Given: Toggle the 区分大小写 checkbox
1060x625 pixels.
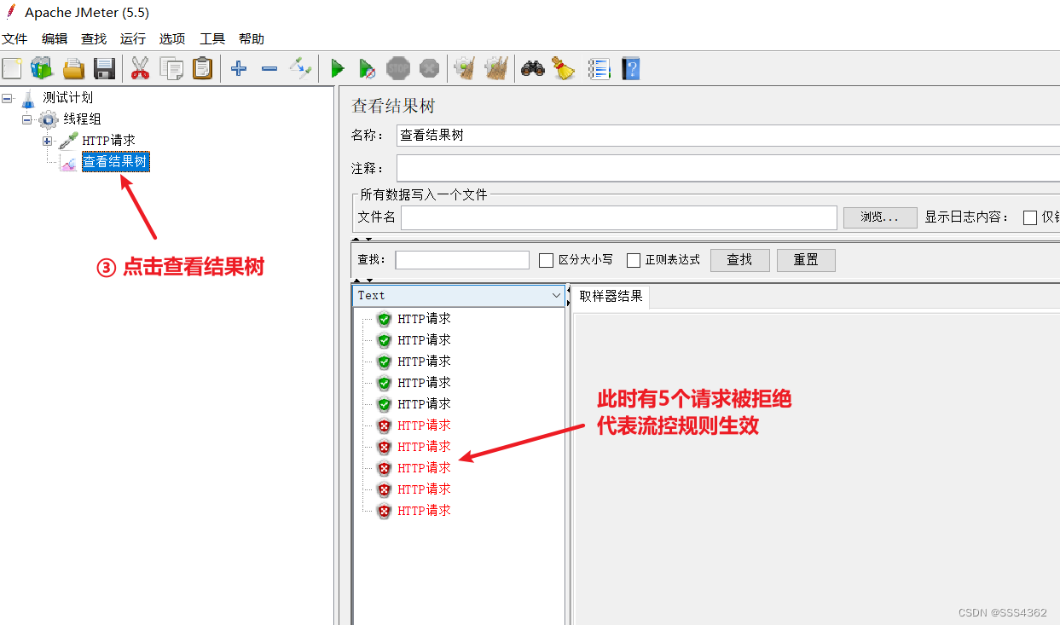Looking at the screenshot, I should [547, 260].
